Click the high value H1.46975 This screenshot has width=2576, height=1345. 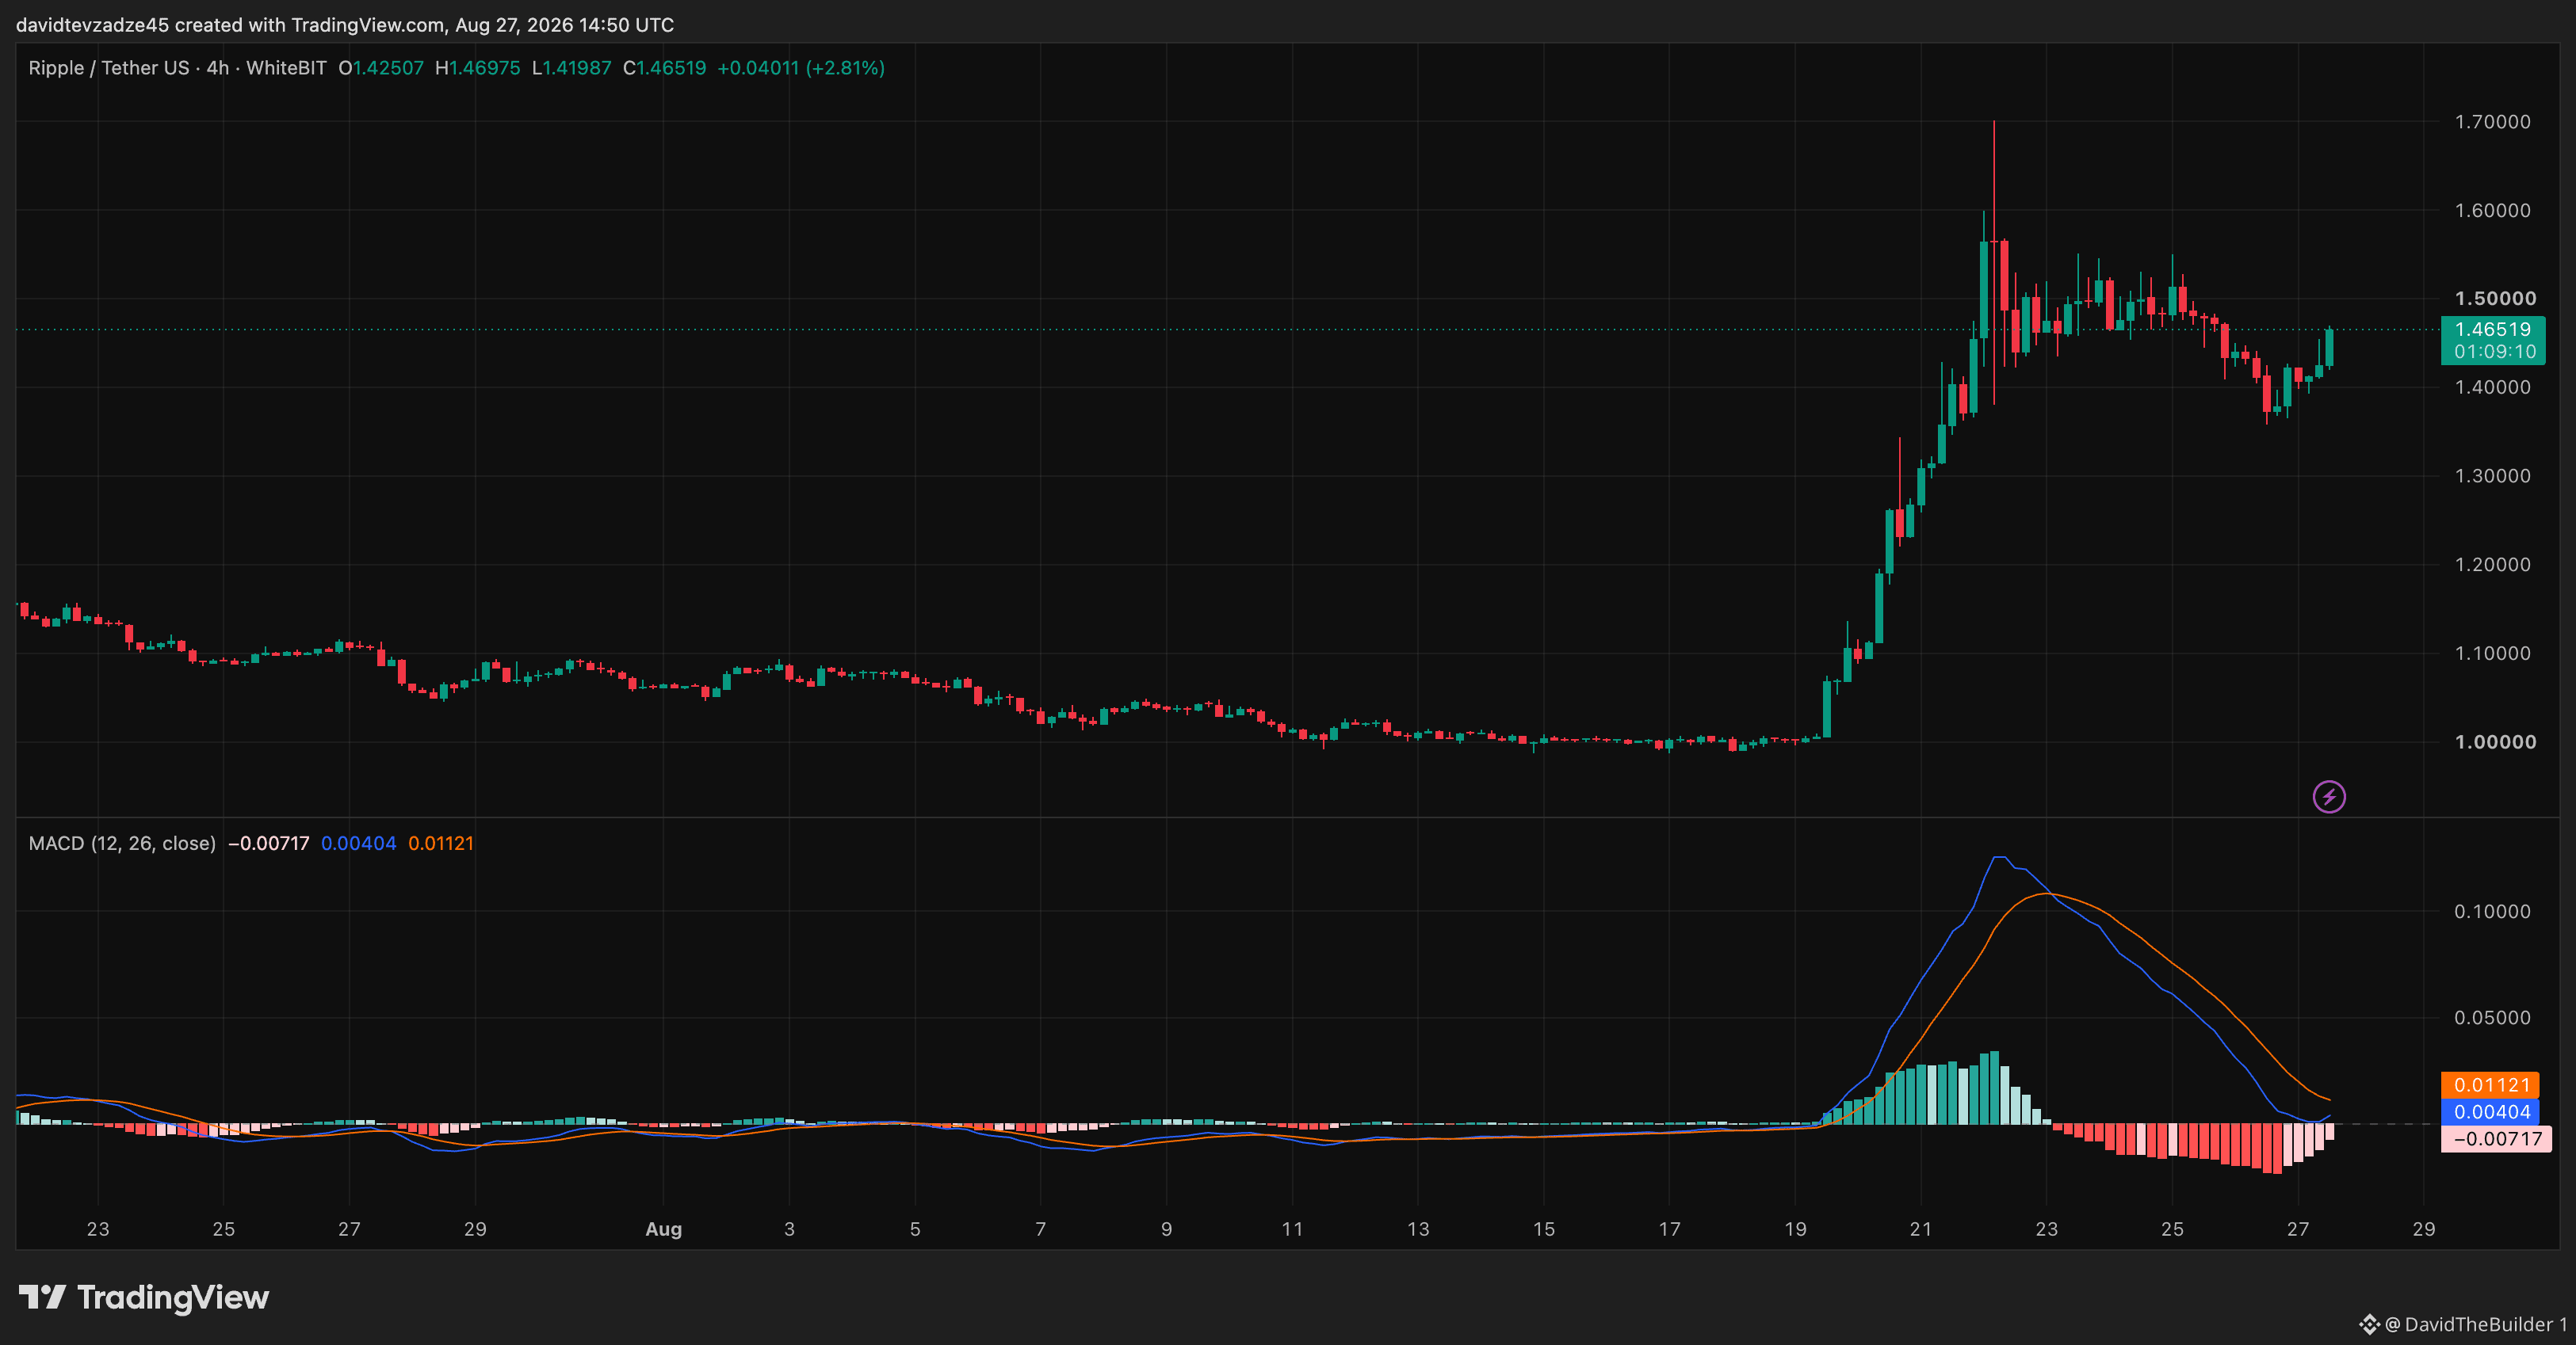pyautogui.click(x=478, y=68)
